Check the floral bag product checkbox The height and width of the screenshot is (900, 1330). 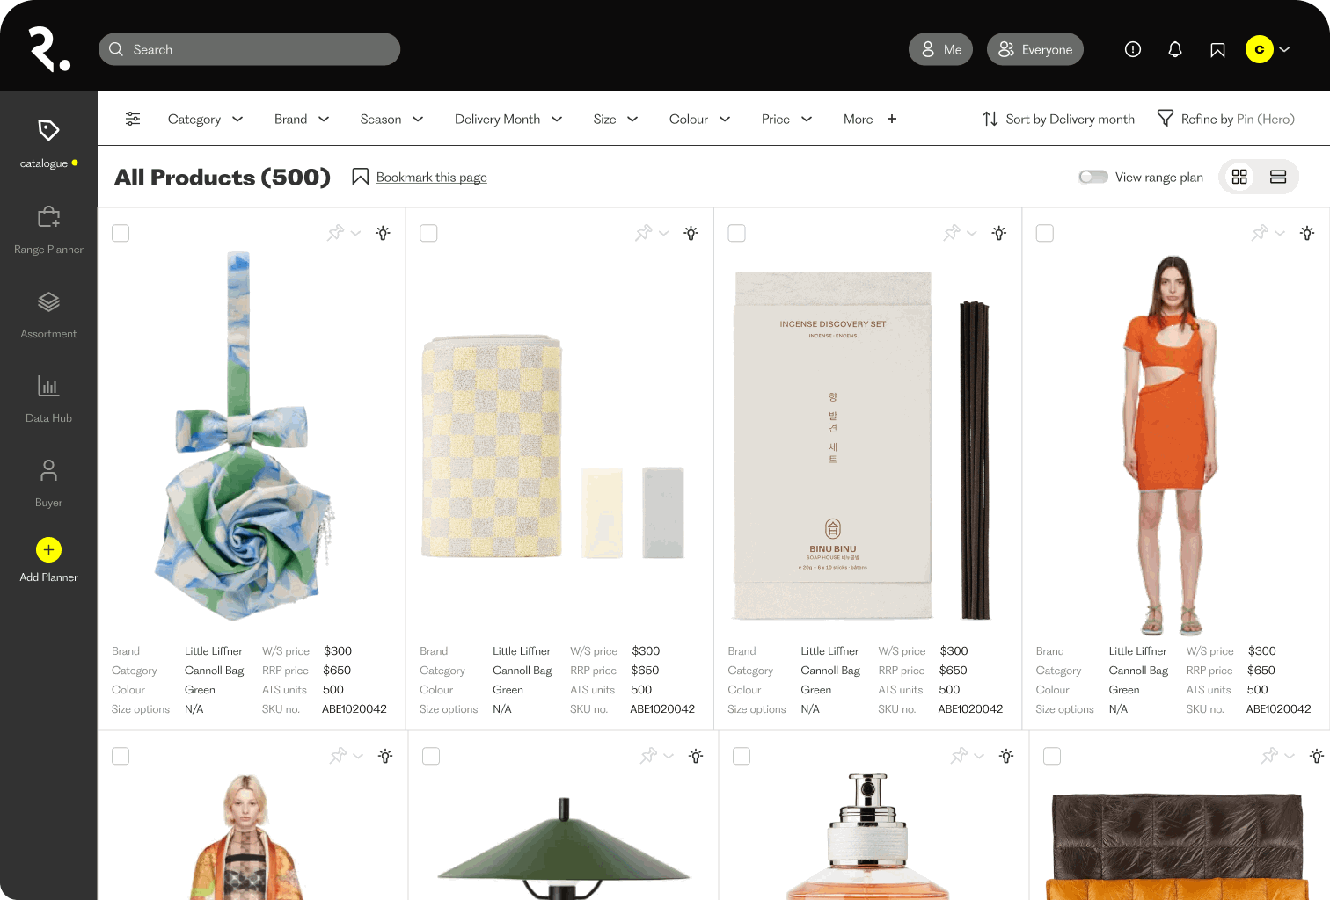click(x=121, y=233)
